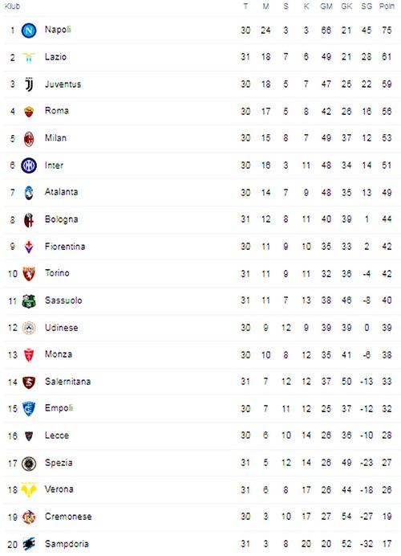This screenshot has height=556, width=401.
Task: Click the Klub column header
Action: click(12, 6)
